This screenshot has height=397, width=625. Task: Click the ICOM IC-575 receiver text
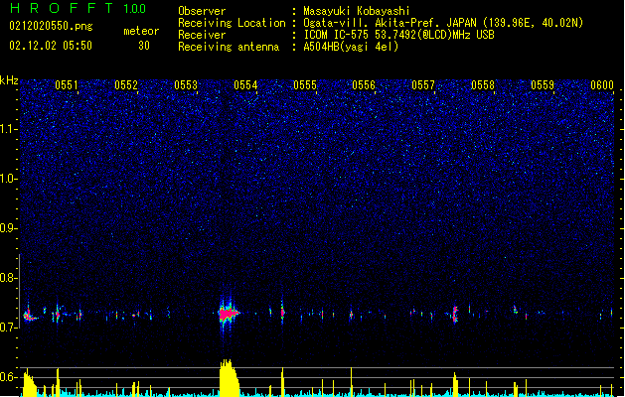click(x=398, y=35)
